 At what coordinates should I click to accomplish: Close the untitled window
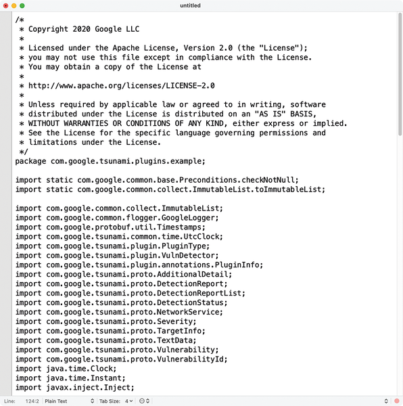coord(5,5)
